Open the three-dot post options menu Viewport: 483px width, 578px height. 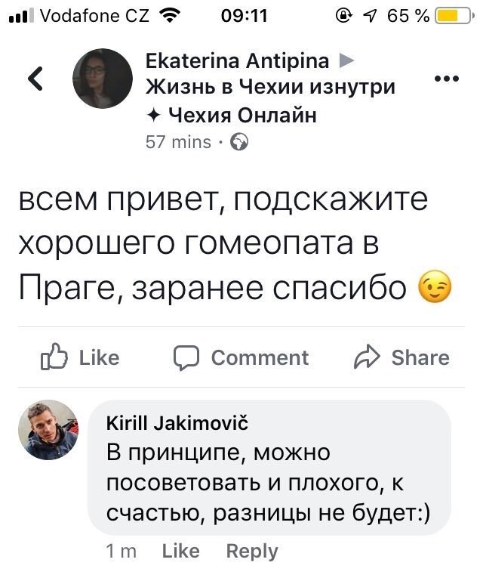[x=447, y=79]
